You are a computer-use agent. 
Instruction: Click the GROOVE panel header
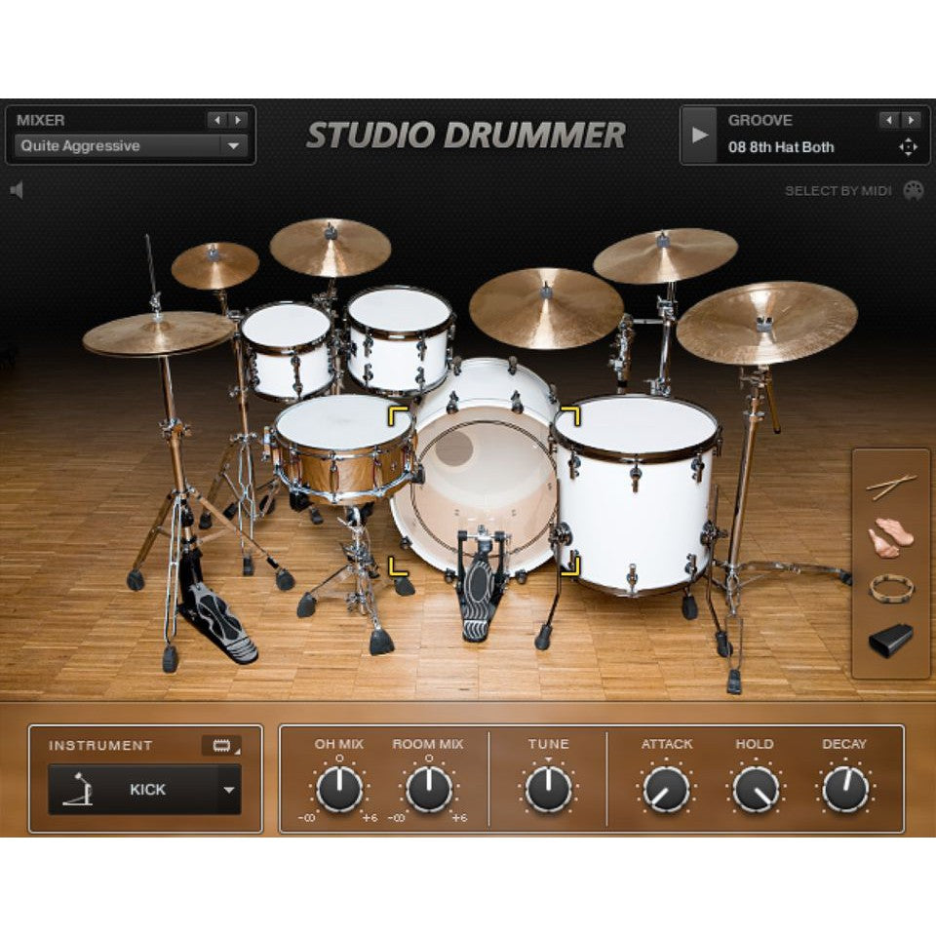760,121
